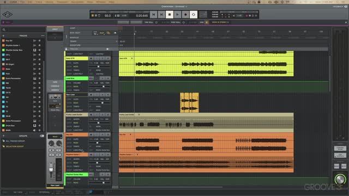Open the File menu

[22, 2]
